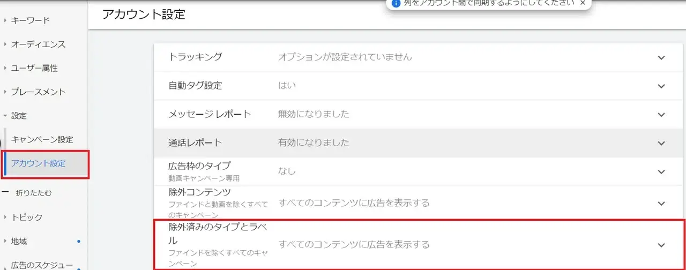Collapse the 設定 sidebar section
The width and height of the screenshot is (686, 270).
[x=19, y=116]
